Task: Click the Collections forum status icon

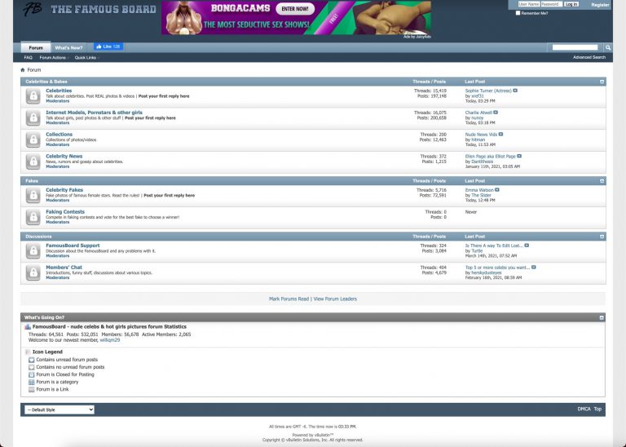Action: coord(33,139)
